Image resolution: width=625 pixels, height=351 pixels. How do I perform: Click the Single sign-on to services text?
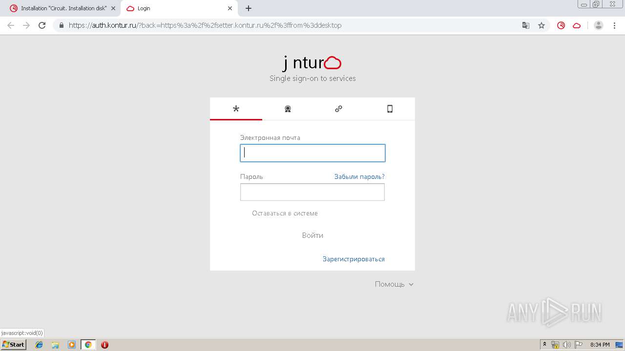point(312,78)
